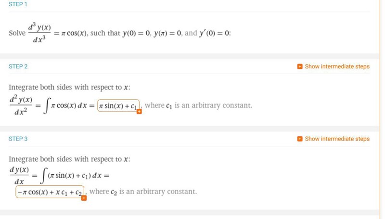
Task: Select the highlighted π sin(x) + c₁ result
Action: tap(118, 105)
